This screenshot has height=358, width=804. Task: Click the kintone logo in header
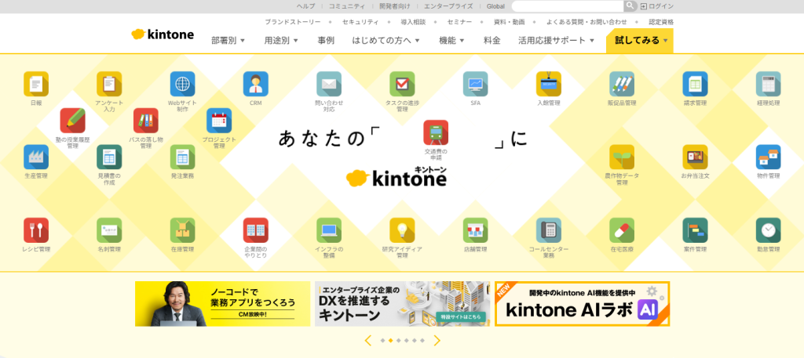click(x=163, y=34)
